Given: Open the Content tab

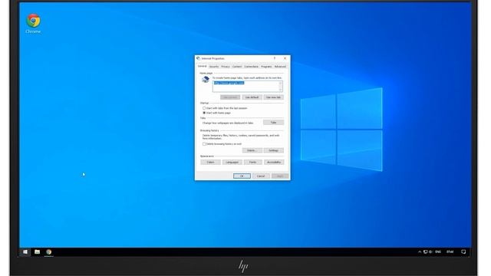Looking at the screenshot, I should coord(237,67).
